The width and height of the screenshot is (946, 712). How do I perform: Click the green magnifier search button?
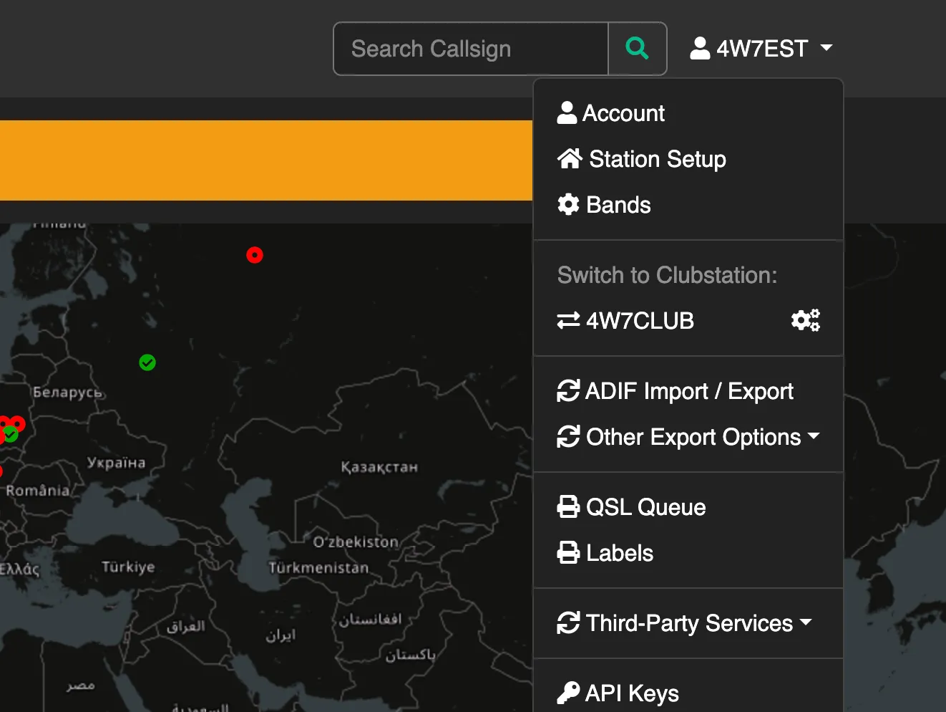(x=637, y=49)
